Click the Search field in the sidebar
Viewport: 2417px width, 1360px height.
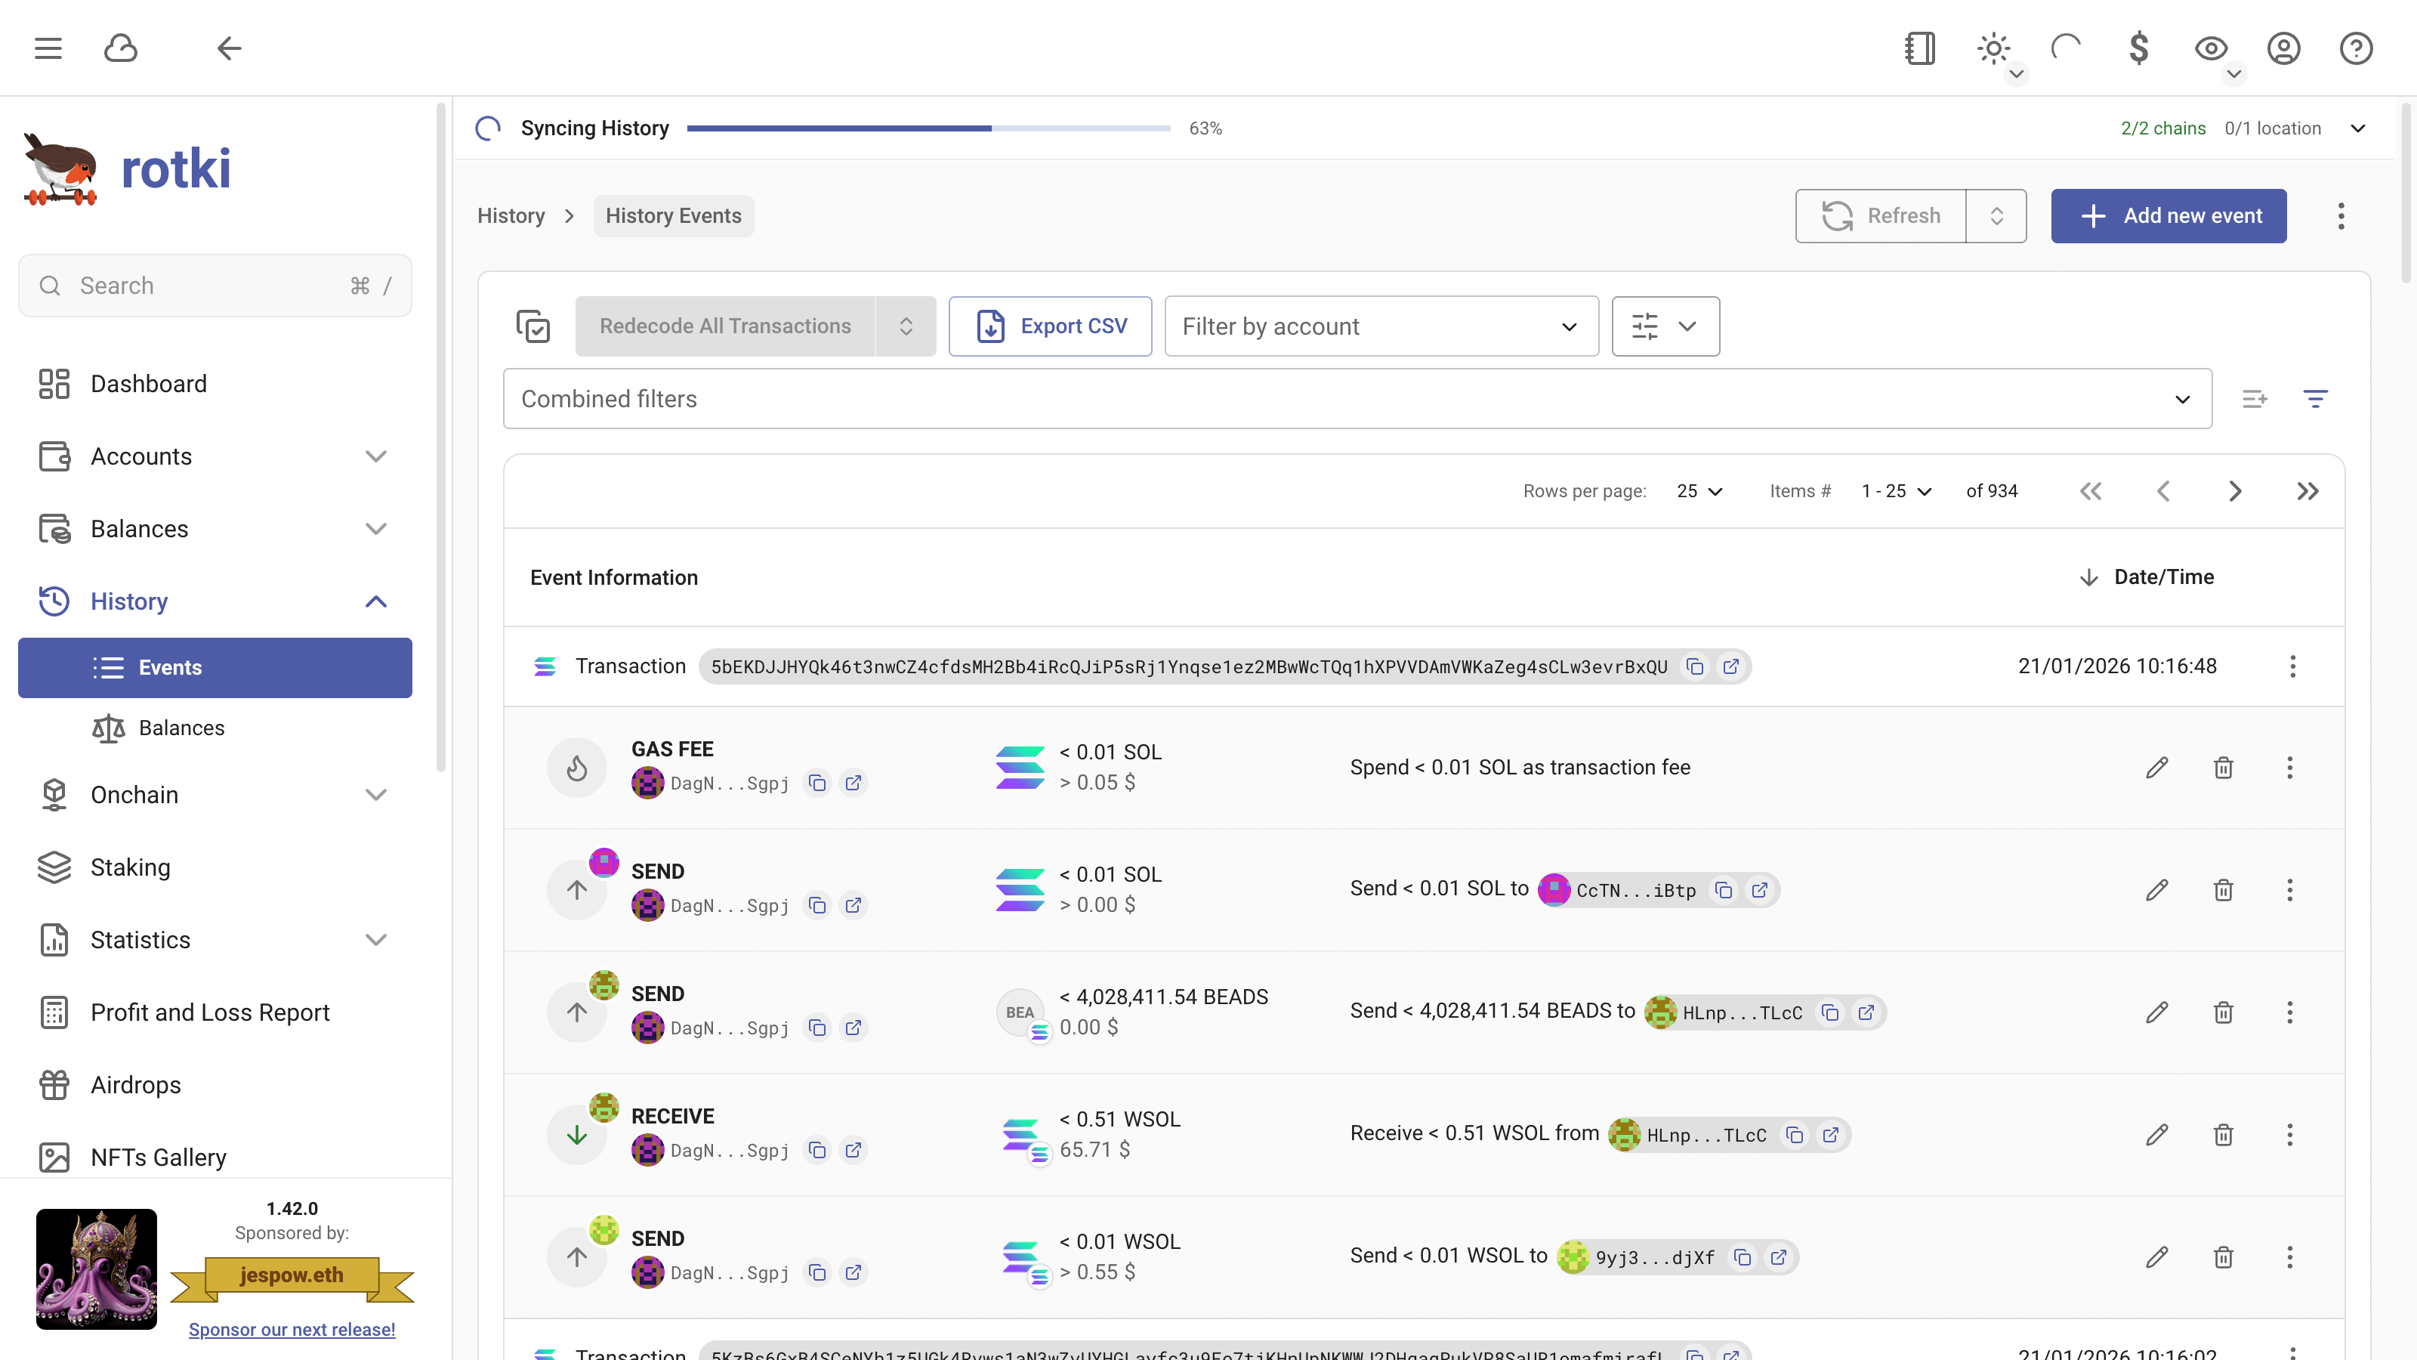click(215, 286)
